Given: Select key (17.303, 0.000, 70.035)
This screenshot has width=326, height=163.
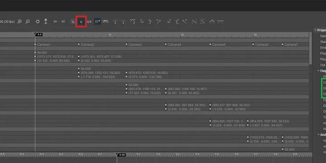Looking at the screenshot, I should coord(126,93).
